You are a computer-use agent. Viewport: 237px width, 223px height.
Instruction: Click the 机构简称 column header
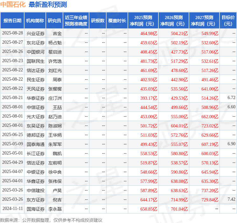tap(35, 21)
